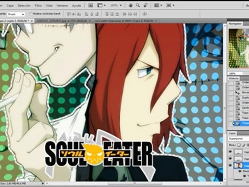The height and width of the screenshot is (187, 249).
Task: Click the Navigator preview thumbnail
Action: click(239, 48)
